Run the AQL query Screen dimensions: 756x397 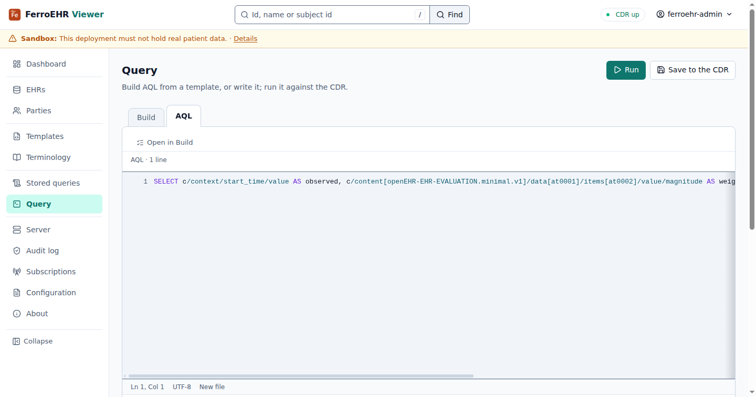(626, 70)
